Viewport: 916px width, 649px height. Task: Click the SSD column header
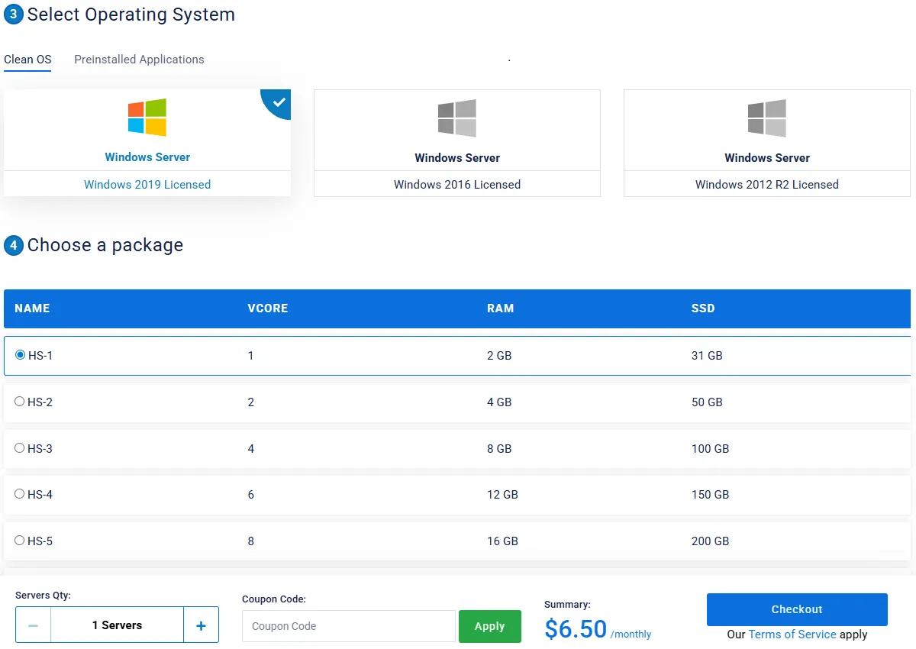[x=703, y=308]
